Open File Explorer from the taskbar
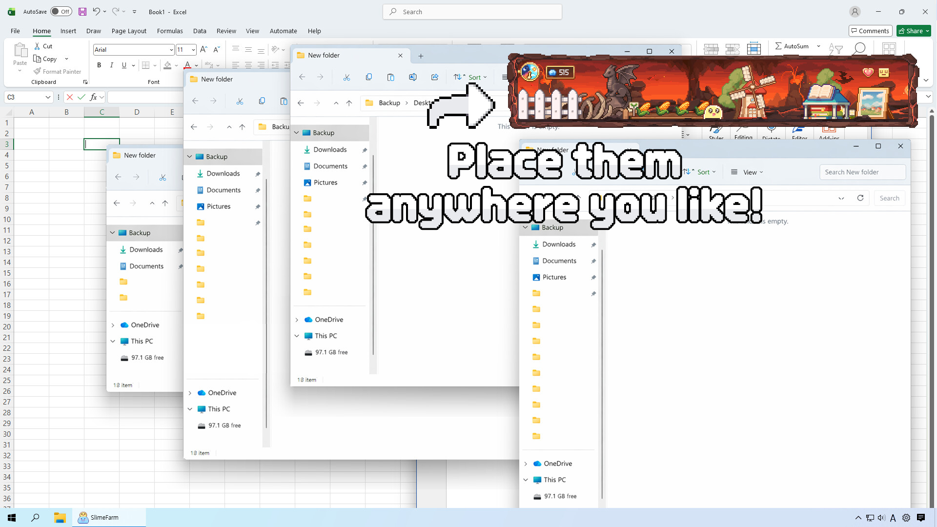 (60, 518)
